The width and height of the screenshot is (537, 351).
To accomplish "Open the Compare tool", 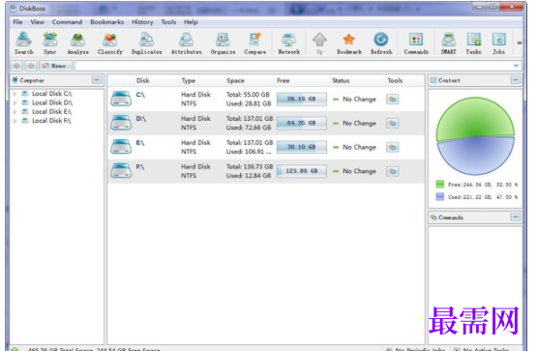I will [255, 44].
